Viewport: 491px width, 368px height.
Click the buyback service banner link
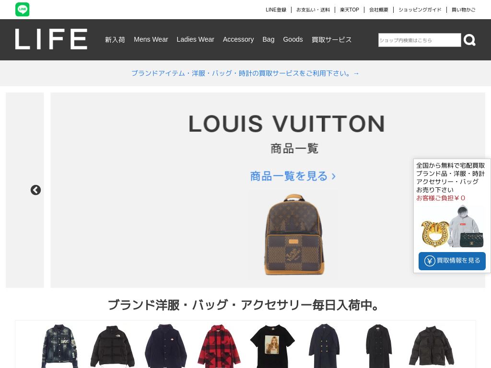point(245,73)
